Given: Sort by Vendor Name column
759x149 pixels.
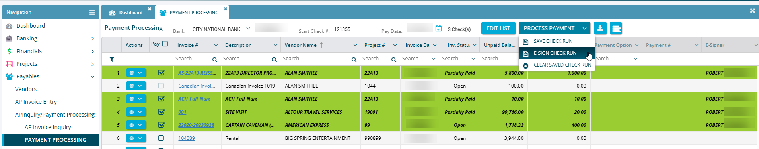Looking at the screenshot, I should pyautogui.click(x=301, y=45).
